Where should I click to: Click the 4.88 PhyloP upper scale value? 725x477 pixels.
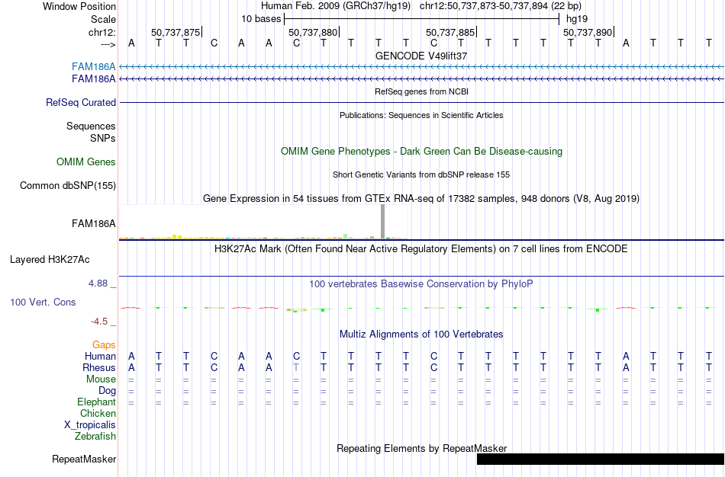(x=98, y=283)
